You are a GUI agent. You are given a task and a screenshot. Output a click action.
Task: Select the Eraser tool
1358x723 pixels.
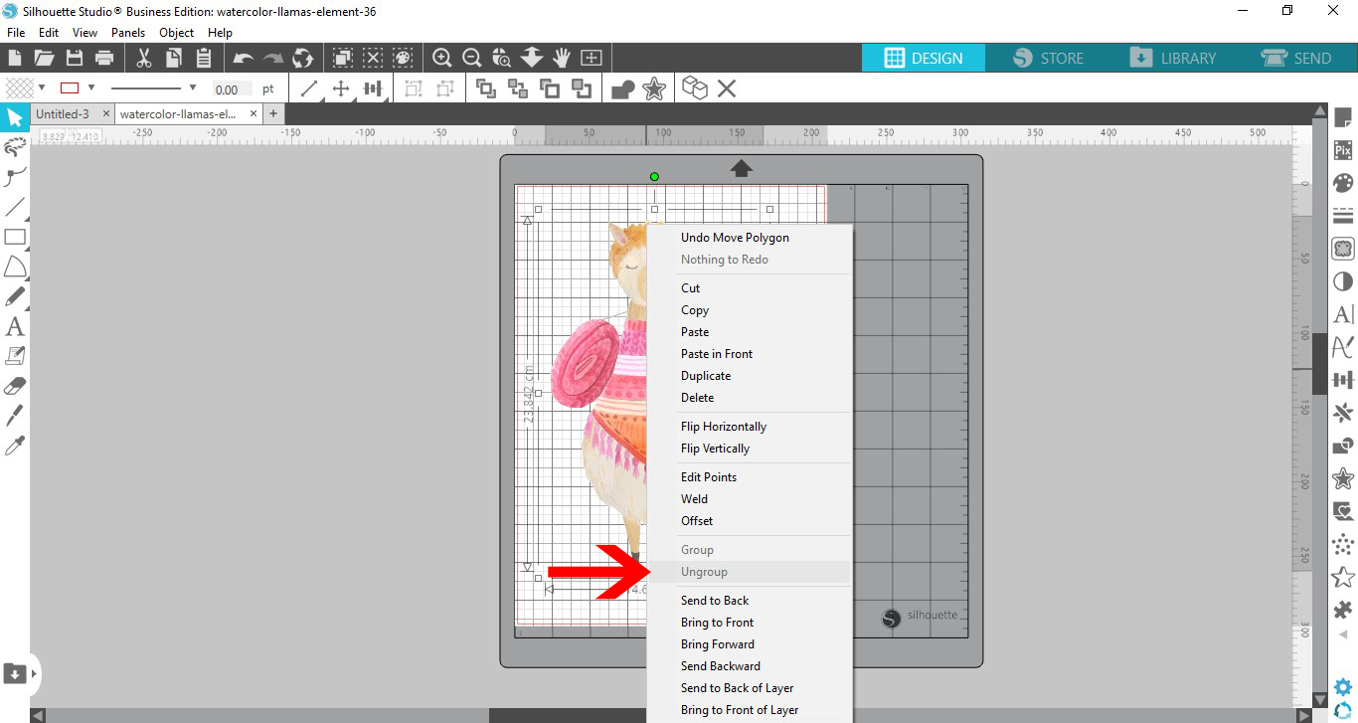click(15, 386)
